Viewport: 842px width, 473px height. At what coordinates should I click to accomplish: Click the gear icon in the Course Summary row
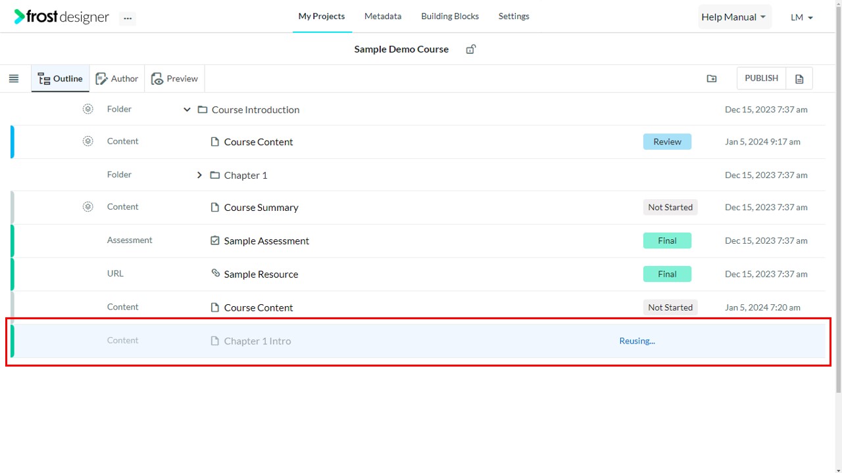pyautogui.click(x=87, y=207)
